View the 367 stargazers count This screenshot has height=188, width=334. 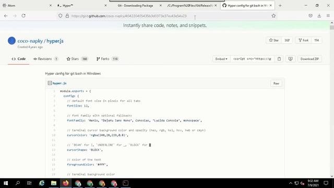287,40
